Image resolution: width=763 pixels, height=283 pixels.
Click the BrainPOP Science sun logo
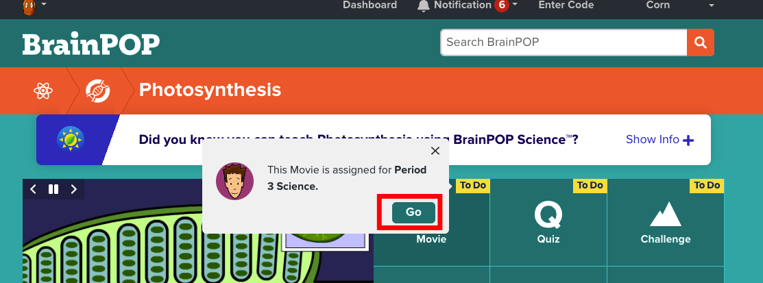[x=70, y=139]
